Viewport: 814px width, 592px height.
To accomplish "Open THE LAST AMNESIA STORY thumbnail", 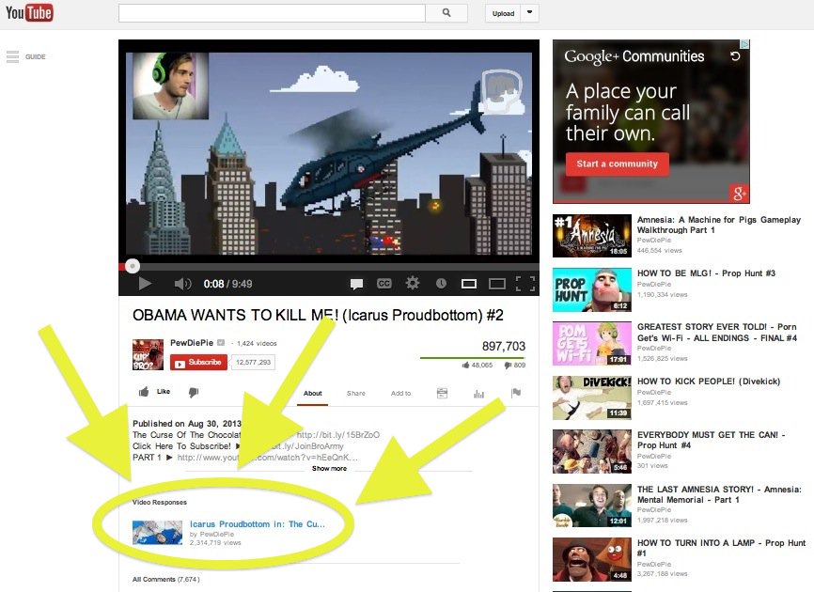I will pyautogui.click(x=592, y=506).
